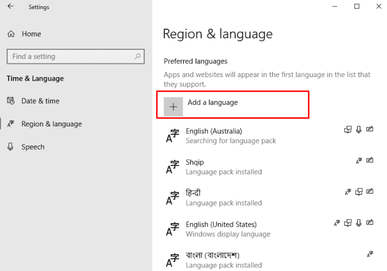
Task: Select Add a language
Action: tap(213, 103)
